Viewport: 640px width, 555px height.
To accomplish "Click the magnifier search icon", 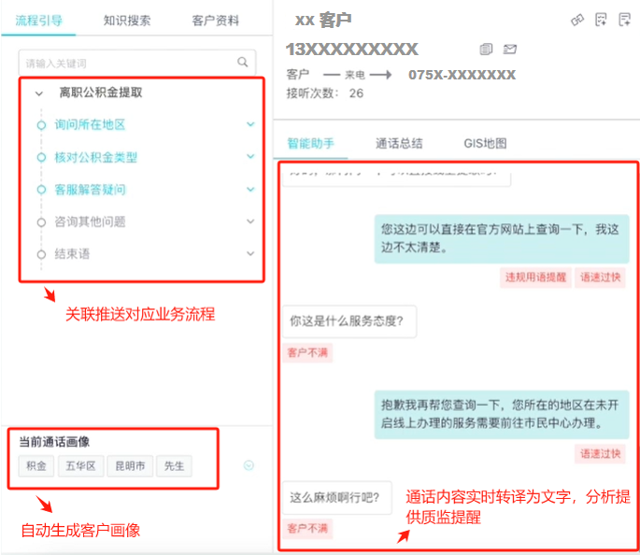I will pos(243,62).
